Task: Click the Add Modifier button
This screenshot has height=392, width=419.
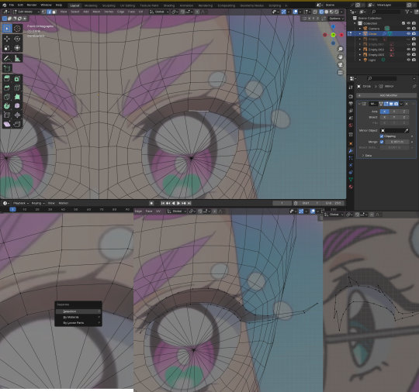Action: [x=386, y=95]
